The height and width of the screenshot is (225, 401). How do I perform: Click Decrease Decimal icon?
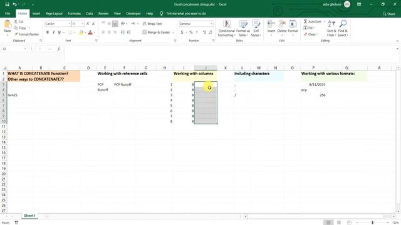[x=211, y=32]
